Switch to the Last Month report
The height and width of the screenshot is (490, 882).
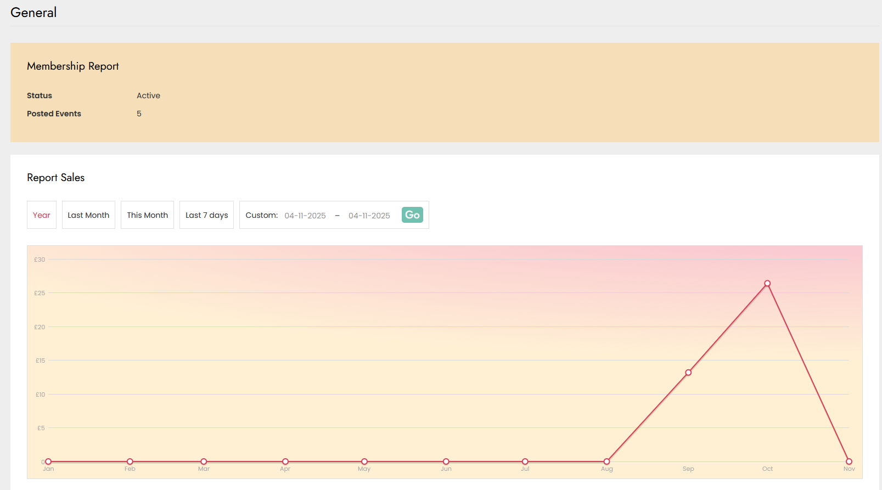[88, 215]
